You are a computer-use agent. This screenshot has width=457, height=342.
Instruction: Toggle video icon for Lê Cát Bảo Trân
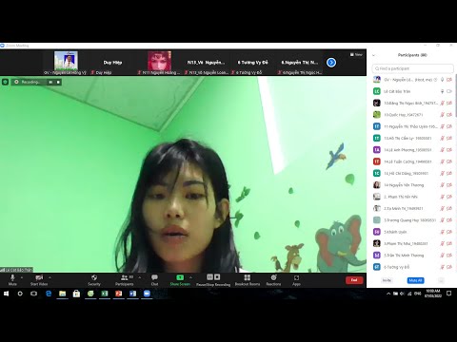449,91
